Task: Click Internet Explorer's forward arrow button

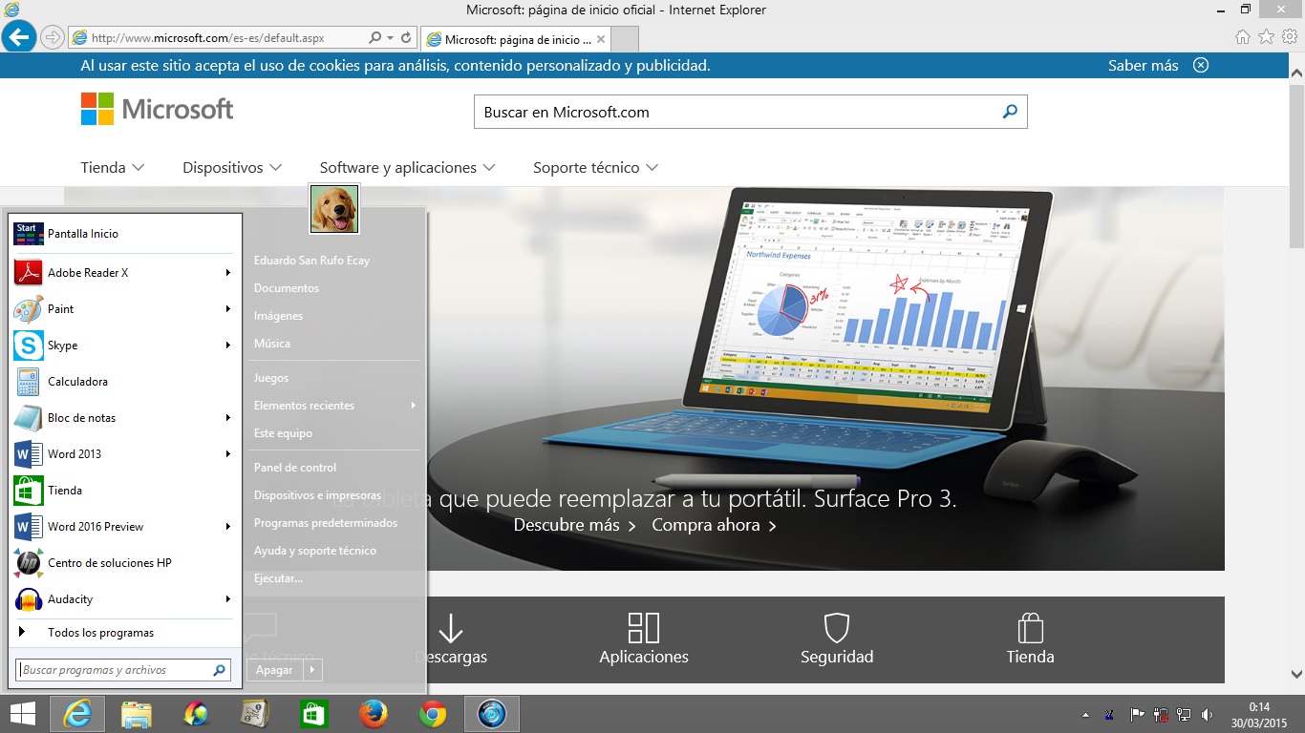Action: 53,38
